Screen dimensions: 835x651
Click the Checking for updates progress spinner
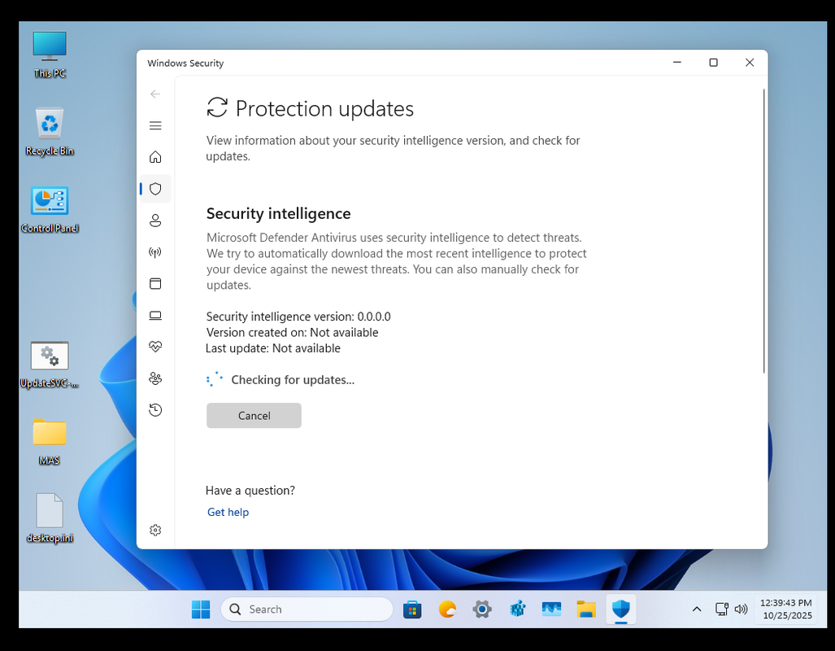pos(215,380)
